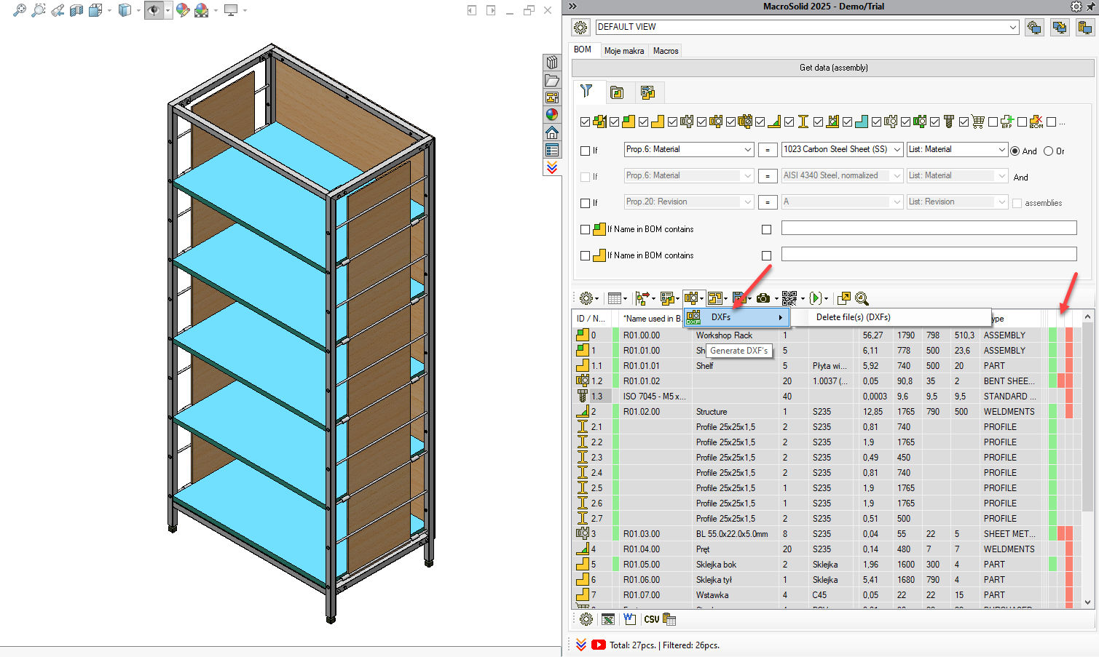This screenshot has height=657, width=1099.
Task: Enable the first If Material condition checkbox
Action: click(x=585, y=151)
